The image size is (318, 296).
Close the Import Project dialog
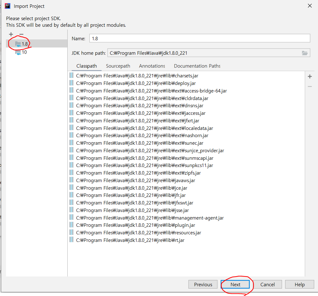(310, 6)
